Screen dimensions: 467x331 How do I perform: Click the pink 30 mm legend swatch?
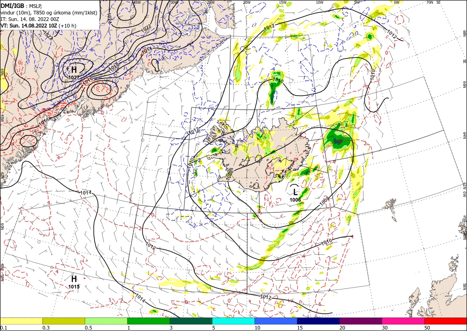pos(403,321)
